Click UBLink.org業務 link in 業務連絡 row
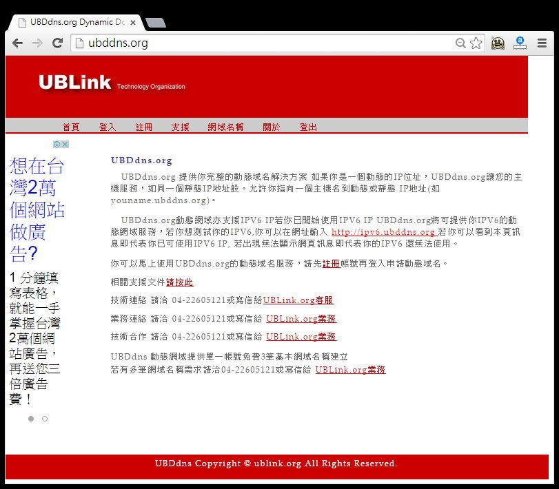Viewport: 559px width, 489px height. click(x=301, y=319)
